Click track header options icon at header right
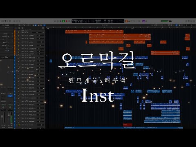This screenshot has height=147, width=196. 43,28
